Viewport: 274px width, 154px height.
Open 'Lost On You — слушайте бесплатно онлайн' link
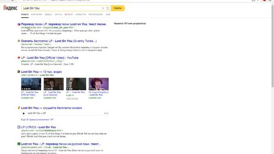tap(51, 108)
